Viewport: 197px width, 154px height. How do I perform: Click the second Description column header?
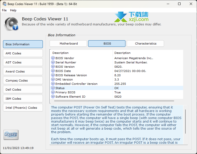click(x=148, y=53)
